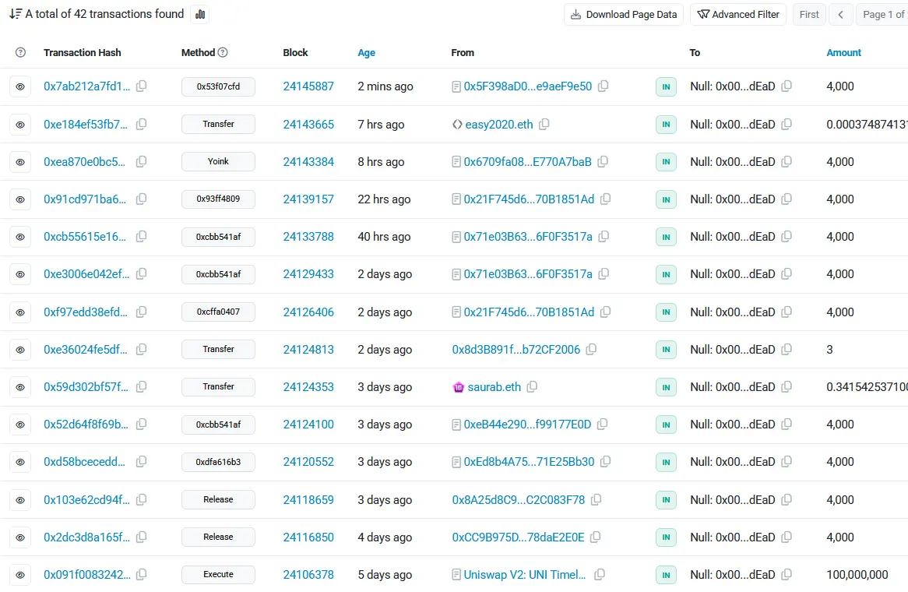Click the 0x53f07cfd method badge
Viewport: 908px width, 592px height.
click(218, 86)
